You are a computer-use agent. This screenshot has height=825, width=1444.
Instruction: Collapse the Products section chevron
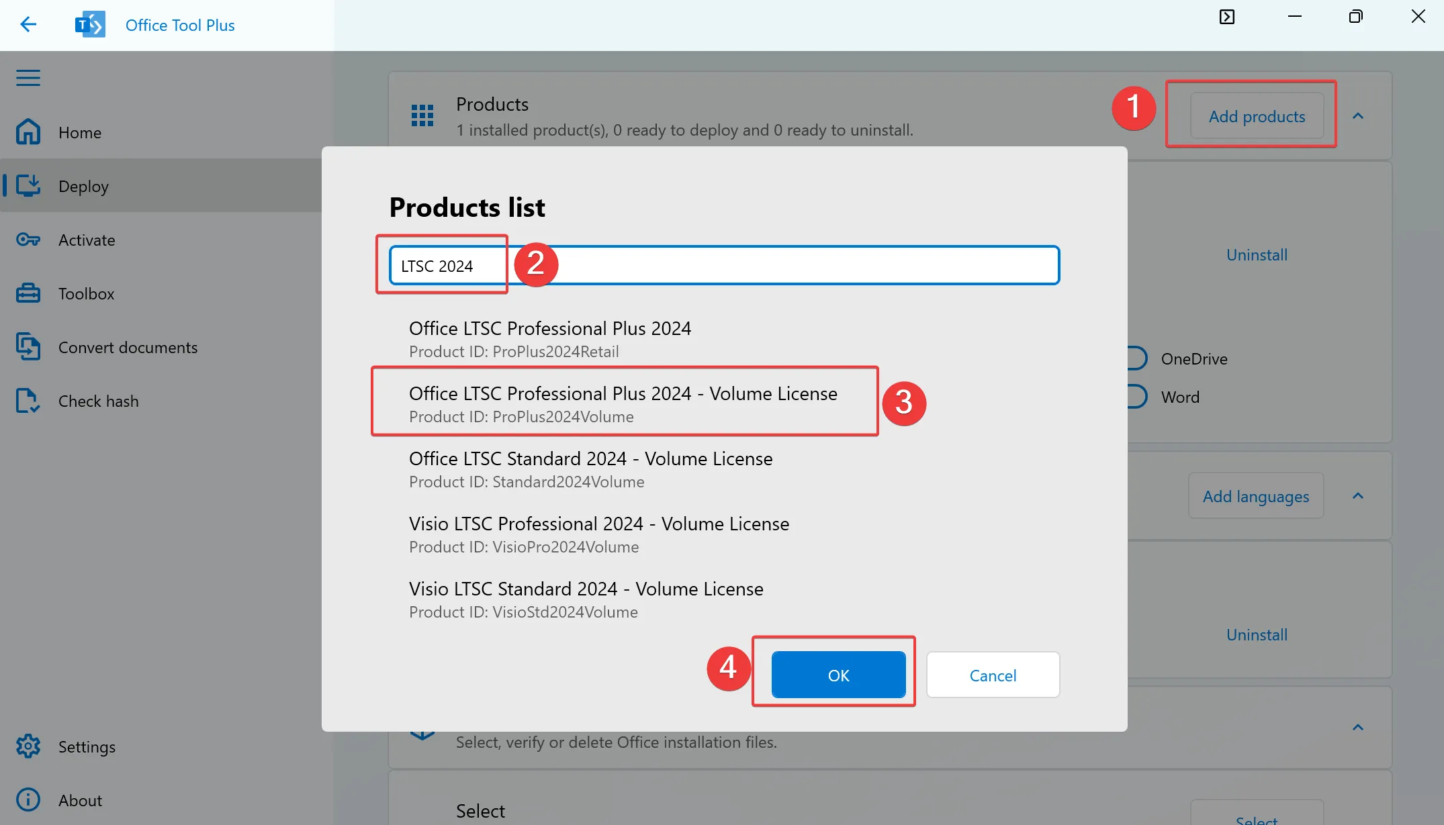pyautogui.click(x=1358, y=115)
